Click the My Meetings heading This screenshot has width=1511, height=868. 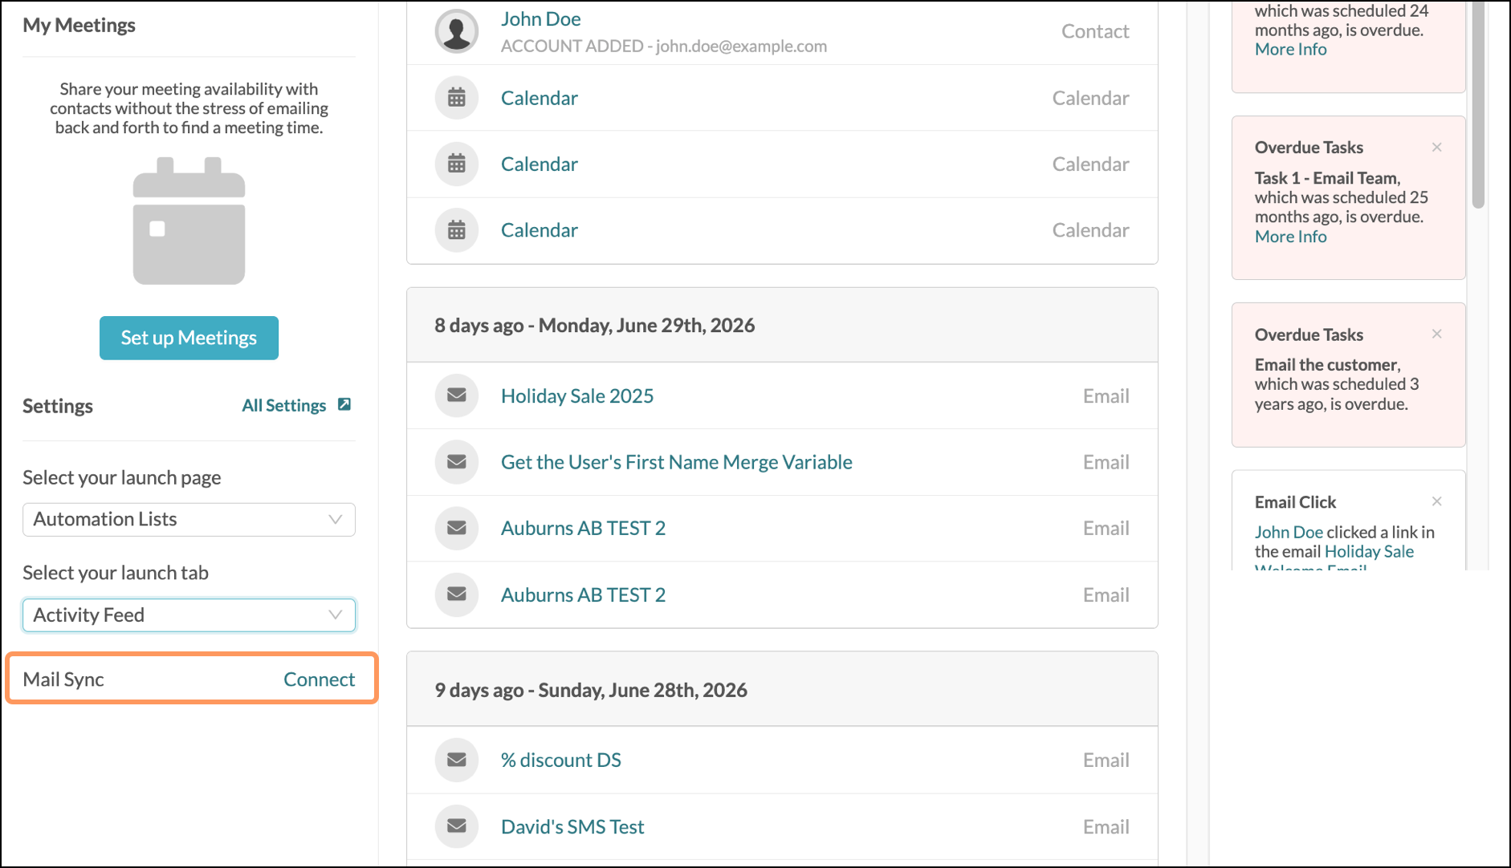(x=79, y=25)
